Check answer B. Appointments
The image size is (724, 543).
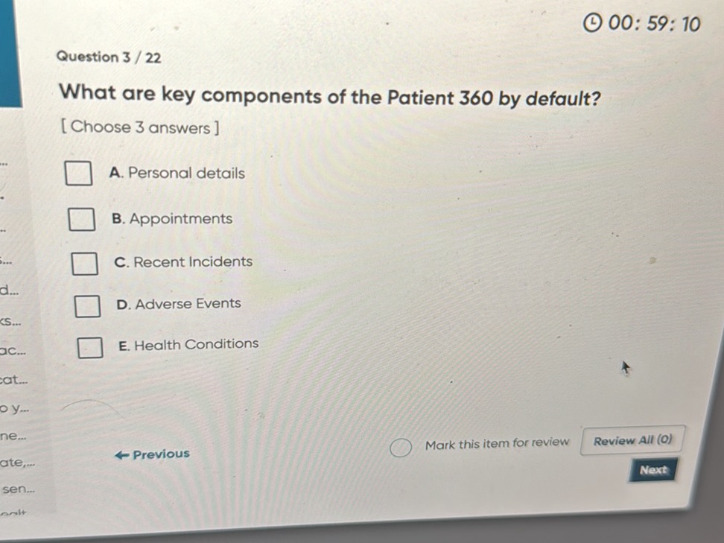click(x=81, y=220)
